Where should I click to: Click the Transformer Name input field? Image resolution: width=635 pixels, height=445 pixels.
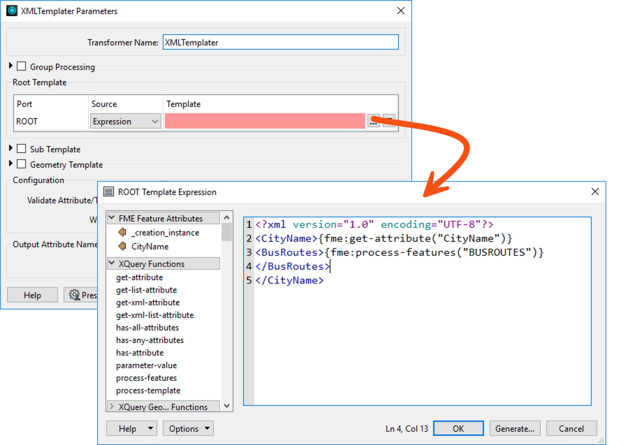click(x=281, y=42)
